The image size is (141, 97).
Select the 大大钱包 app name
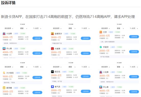pyautogui.click(x=10, y=73)
